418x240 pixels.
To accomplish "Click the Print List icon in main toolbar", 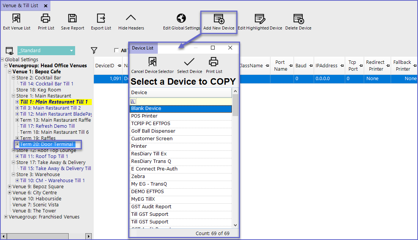I will pos(46,19).
